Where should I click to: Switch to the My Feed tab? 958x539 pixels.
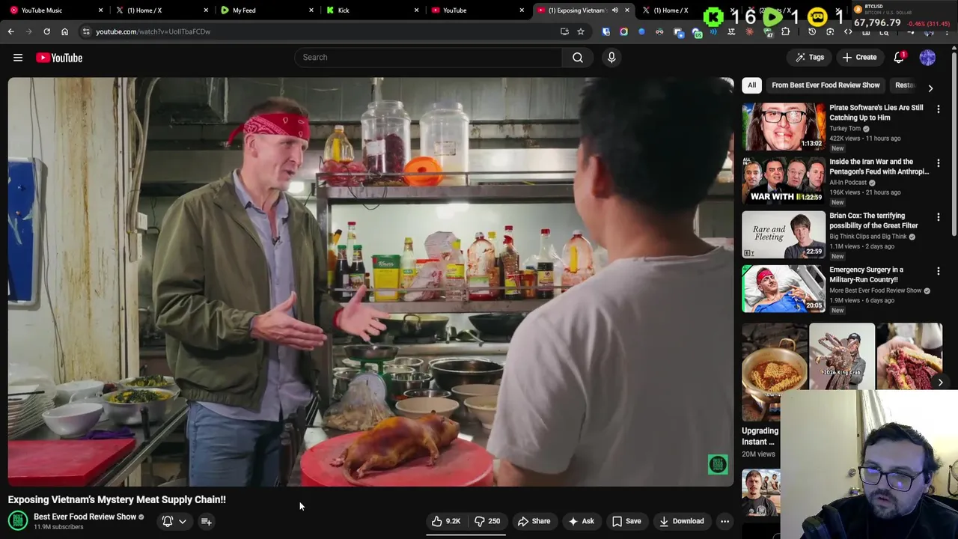coord(265,10)
